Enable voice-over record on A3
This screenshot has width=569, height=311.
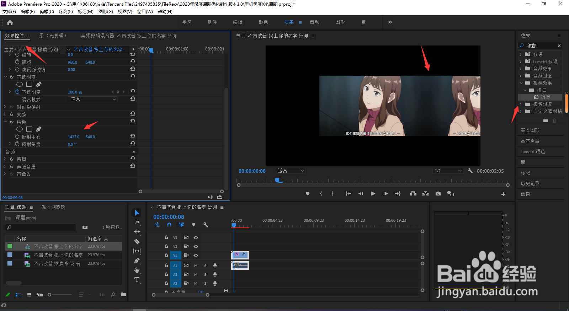tap(215, 283)
